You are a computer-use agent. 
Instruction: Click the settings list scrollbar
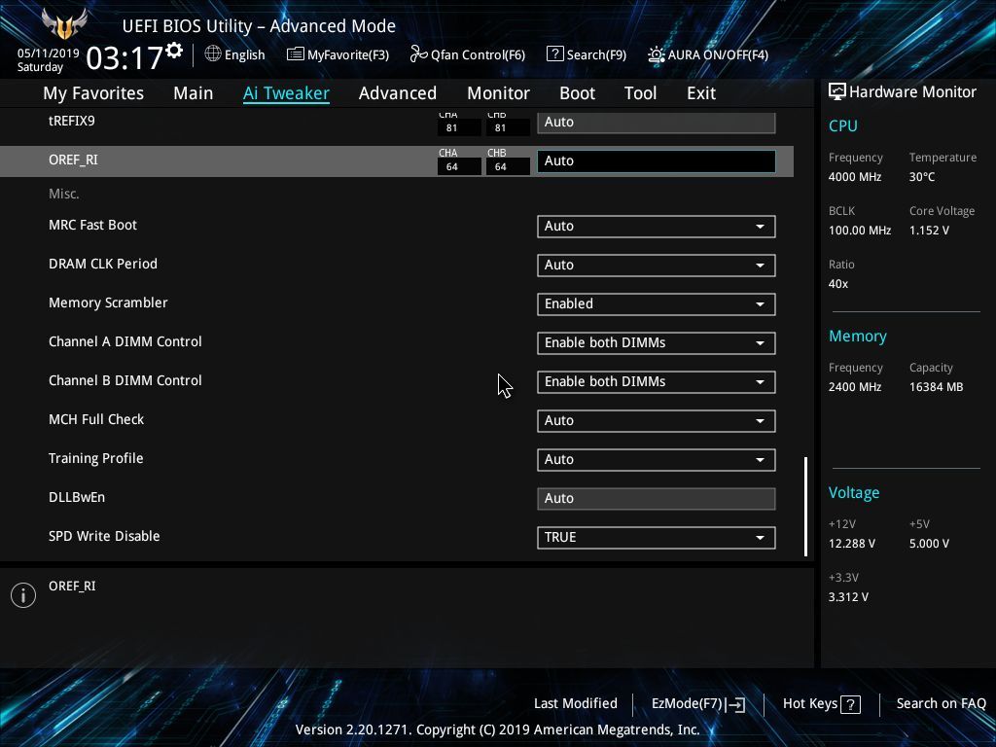pos(805,506)
